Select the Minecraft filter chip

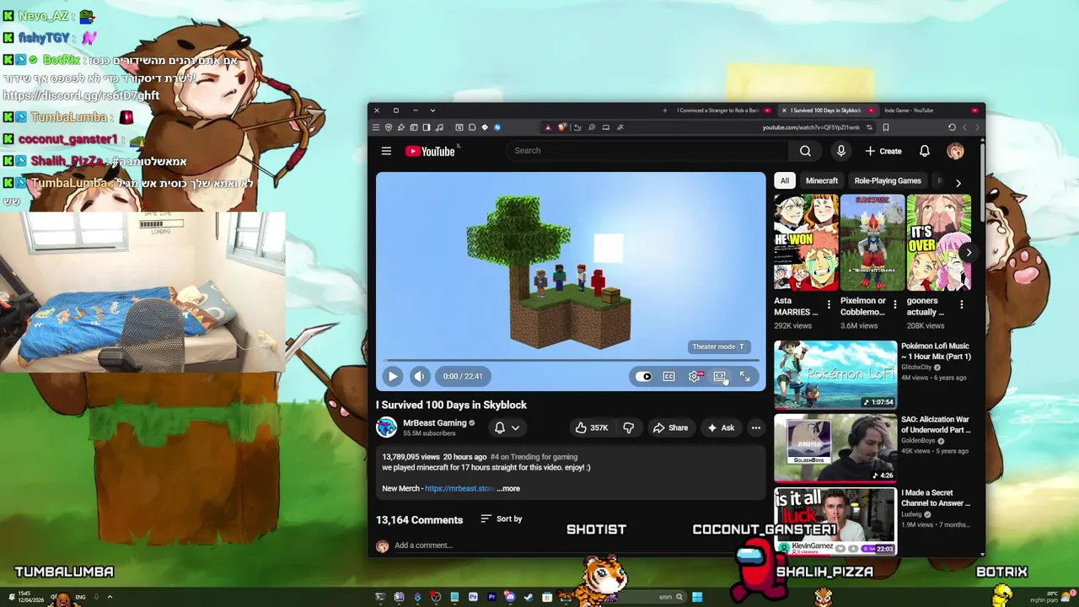[x=822, y=180]
